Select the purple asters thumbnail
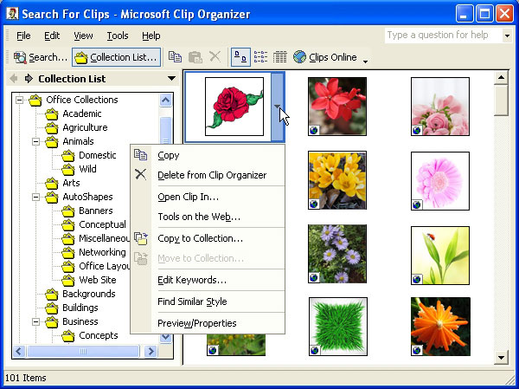The width and height of the screenshot is (519, 389). [337, 254]
